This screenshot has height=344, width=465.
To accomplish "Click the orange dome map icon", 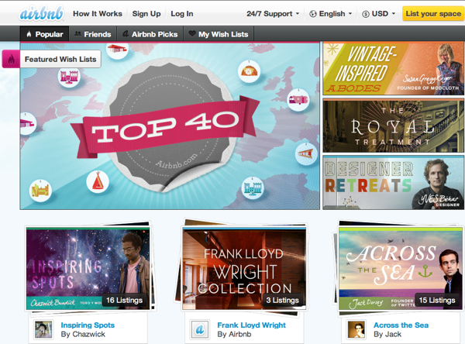I will [x=249, y=71].
